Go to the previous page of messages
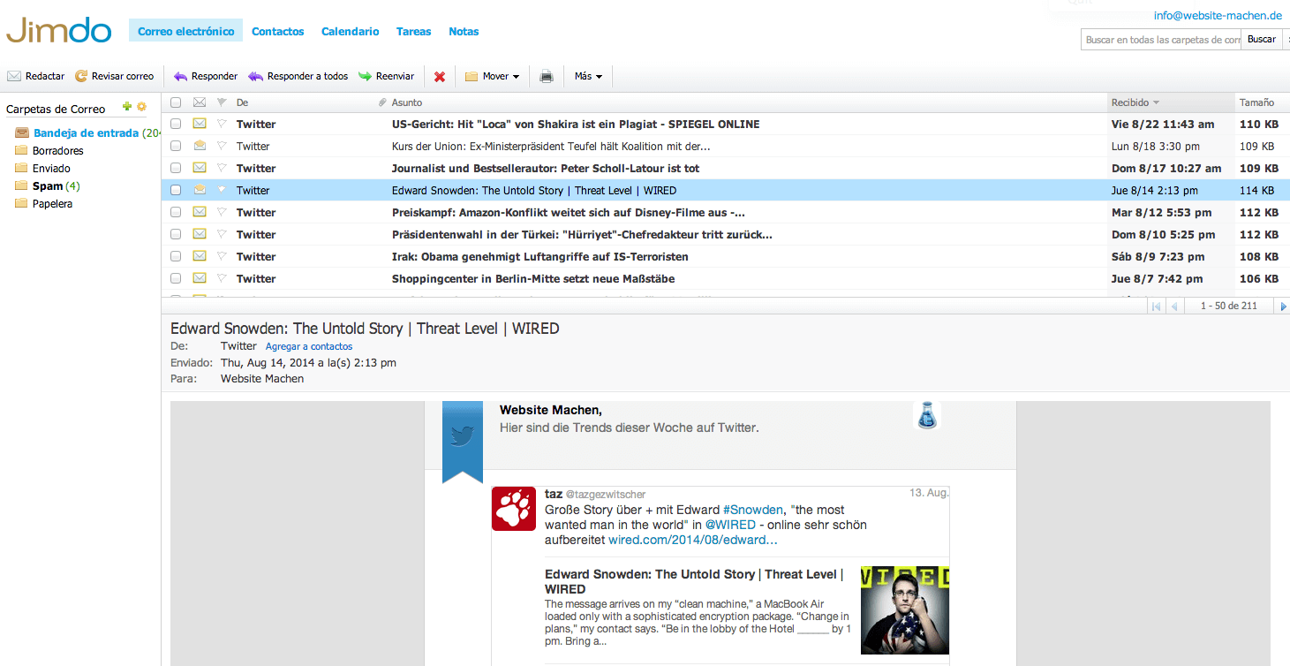The height and width of the screenshot is (666, 1290). pyautogui.click(x=1174, y=307)
